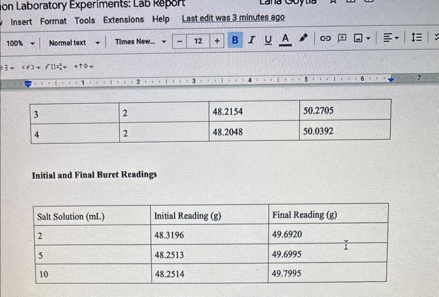Open the 100% zoom dropdown
439x297 pixels.
click(20, 43)
